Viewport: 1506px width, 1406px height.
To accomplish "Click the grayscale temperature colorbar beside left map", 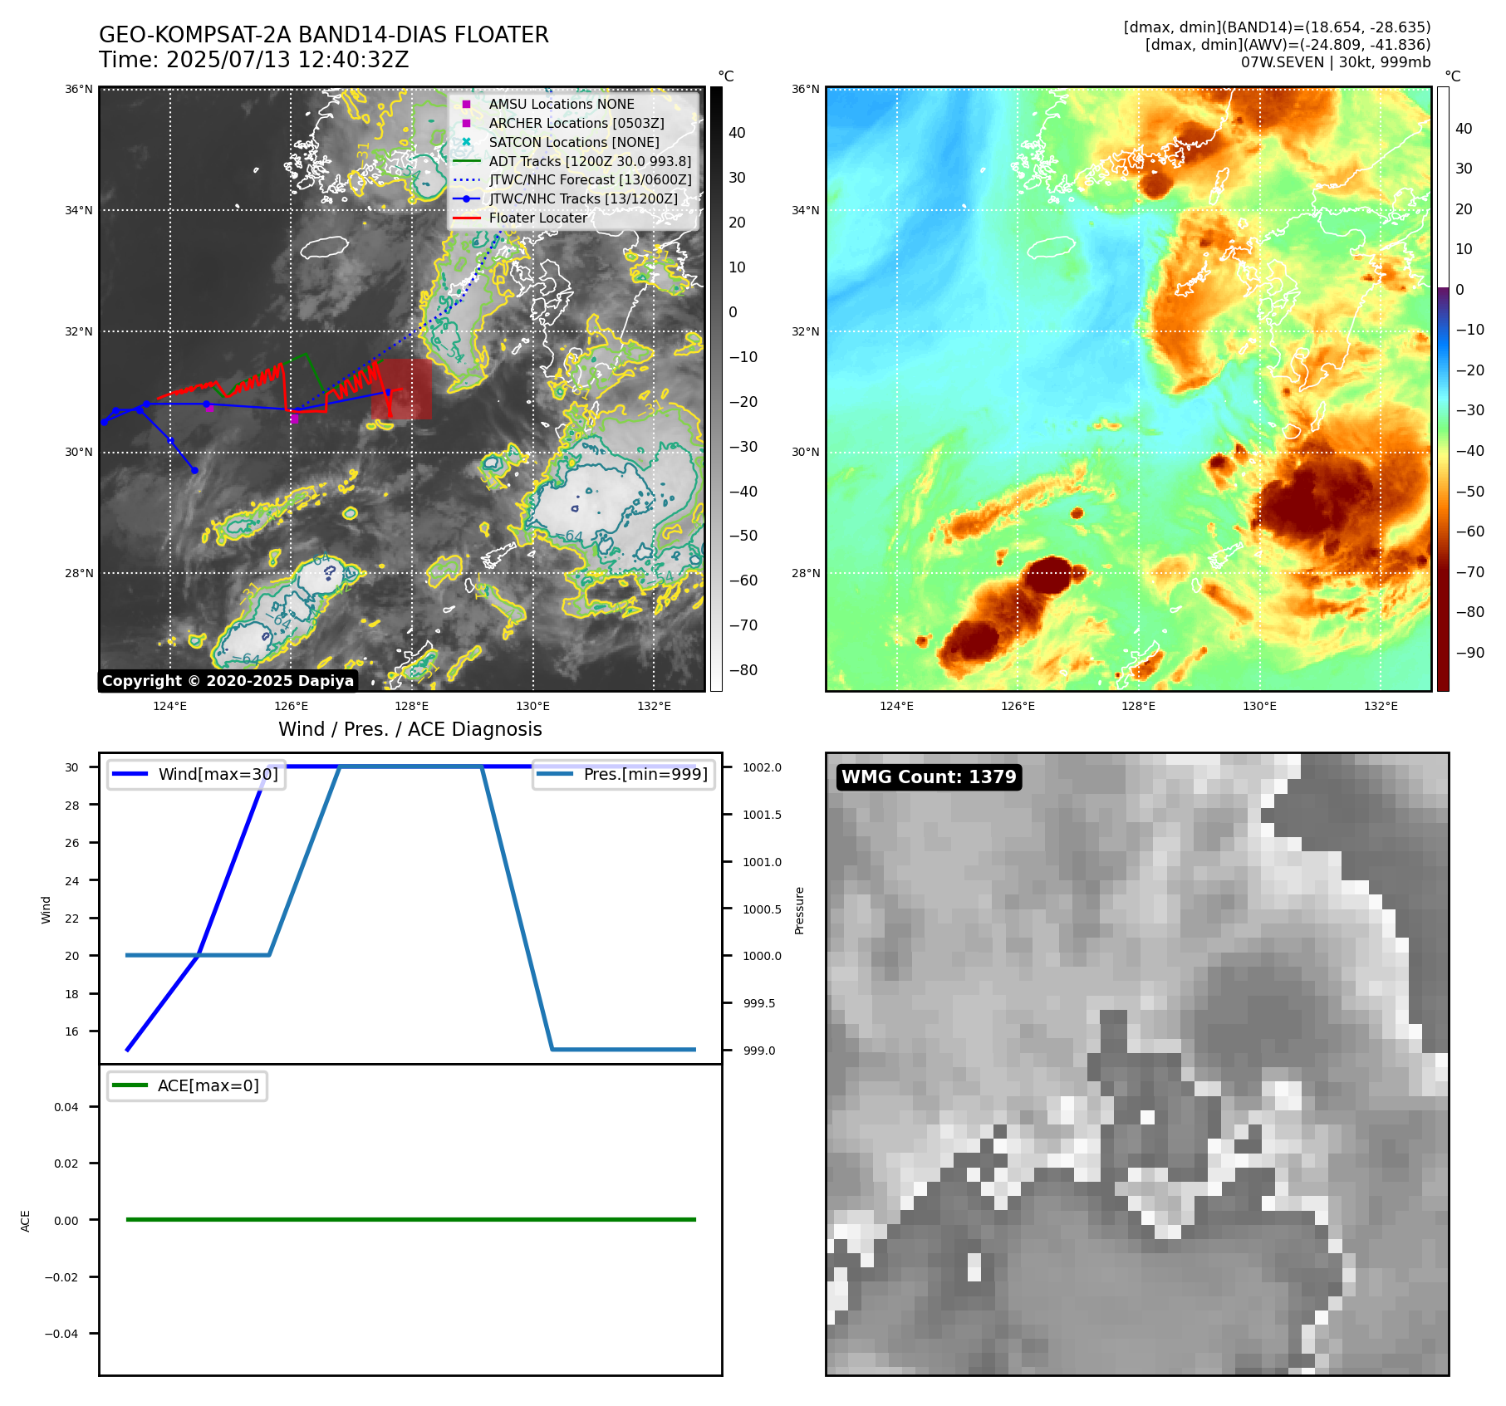I will (x=716, y=389).
